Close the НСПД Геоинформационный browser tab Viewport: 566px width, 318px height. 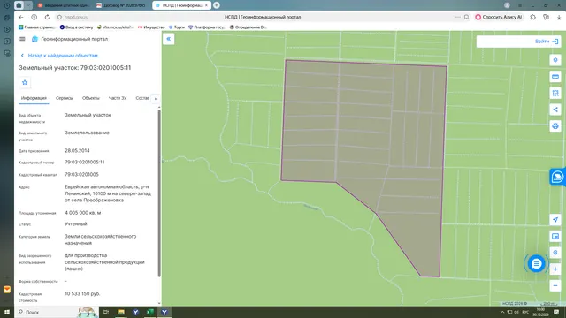[206, 5]
